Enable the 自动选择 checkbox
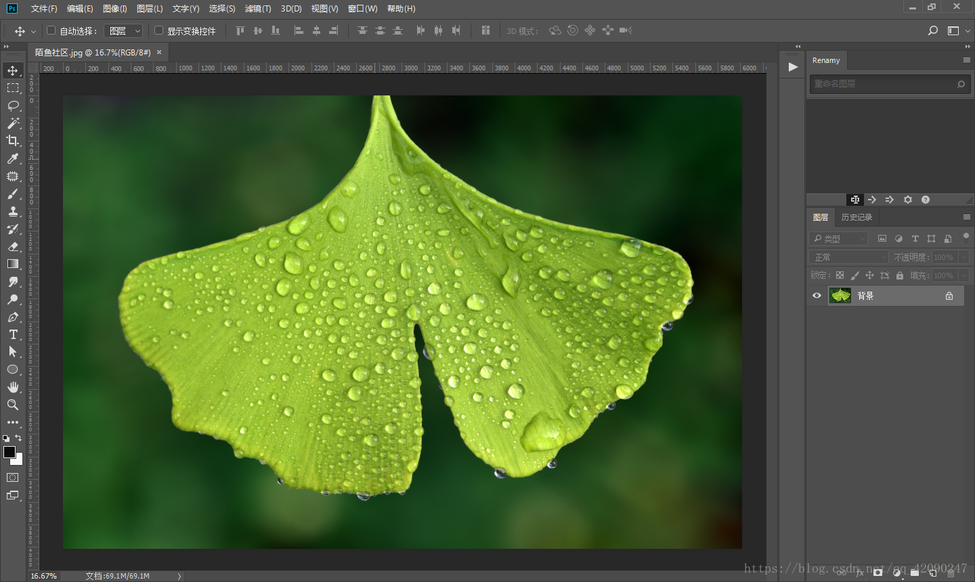The height and width of the screenshot is (582, 975). [x=51, y=30]
